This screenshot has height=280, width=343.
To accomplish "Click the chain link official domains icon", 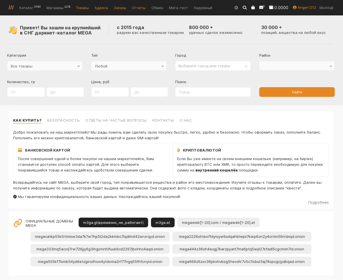I will tap(18, 223).
